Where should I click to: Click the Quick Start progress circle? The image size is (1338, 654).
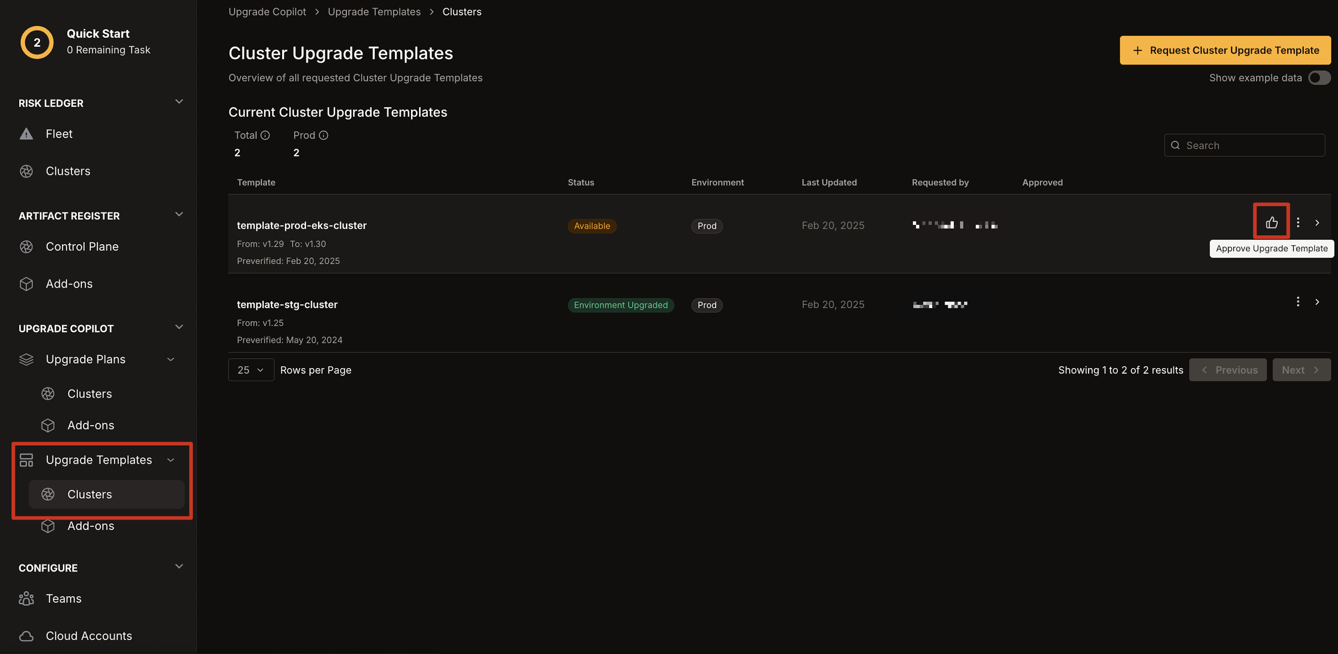pos(37,43)
